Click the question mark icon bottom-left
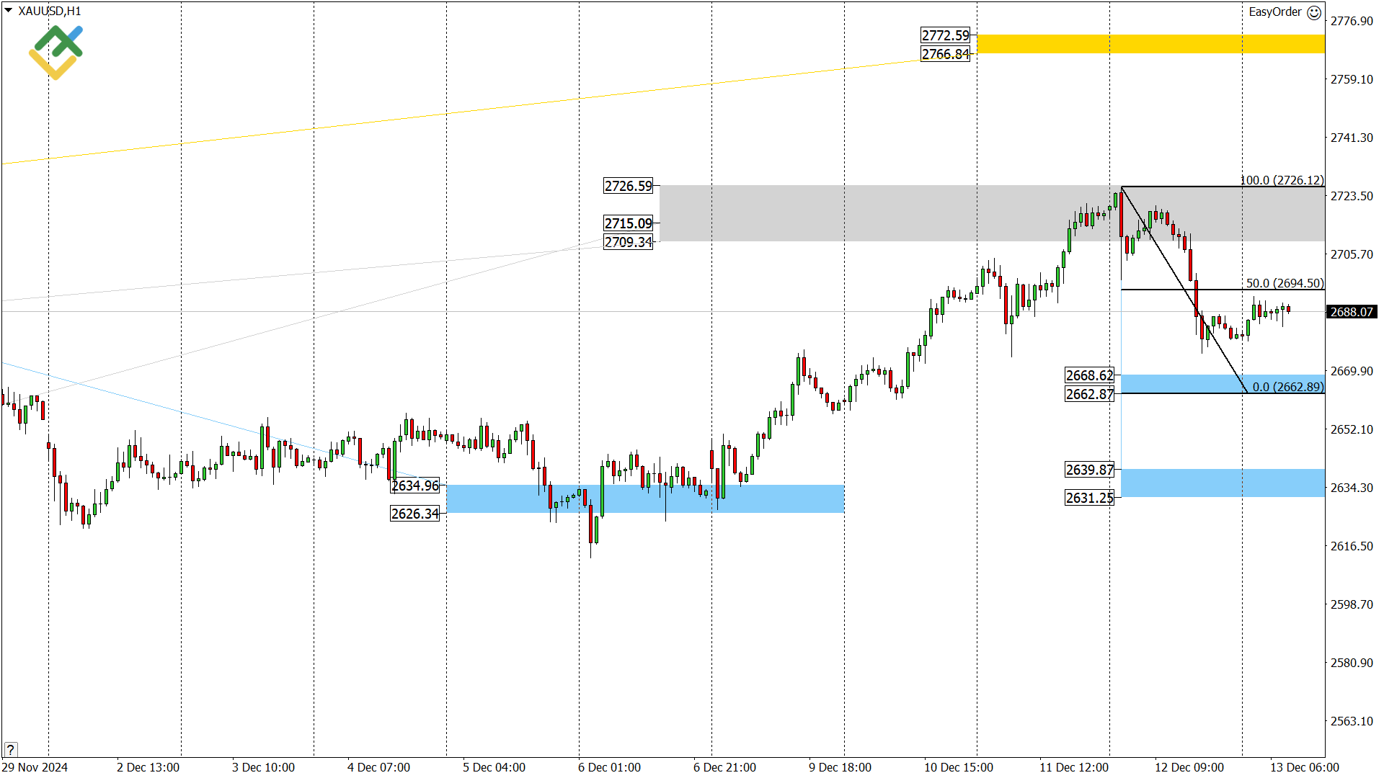 (x=10, y=750)
